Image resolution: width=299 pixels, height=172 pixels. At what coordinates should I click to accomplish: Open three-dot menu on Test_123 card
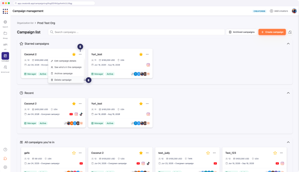(x=281, y=153)
